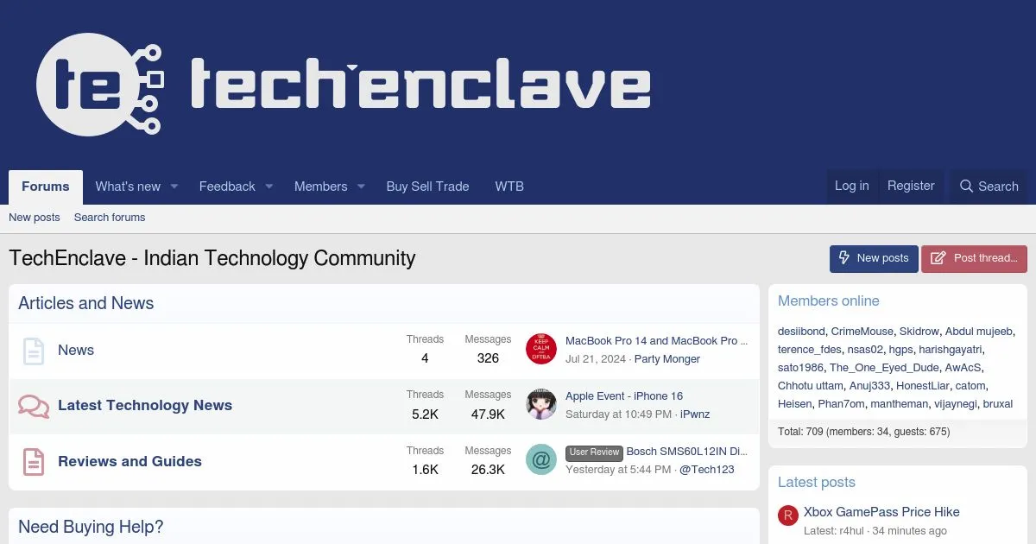Click the Log in link
Screen dimensions: 1036x544
pyautogui.click(x=852, y=186)
